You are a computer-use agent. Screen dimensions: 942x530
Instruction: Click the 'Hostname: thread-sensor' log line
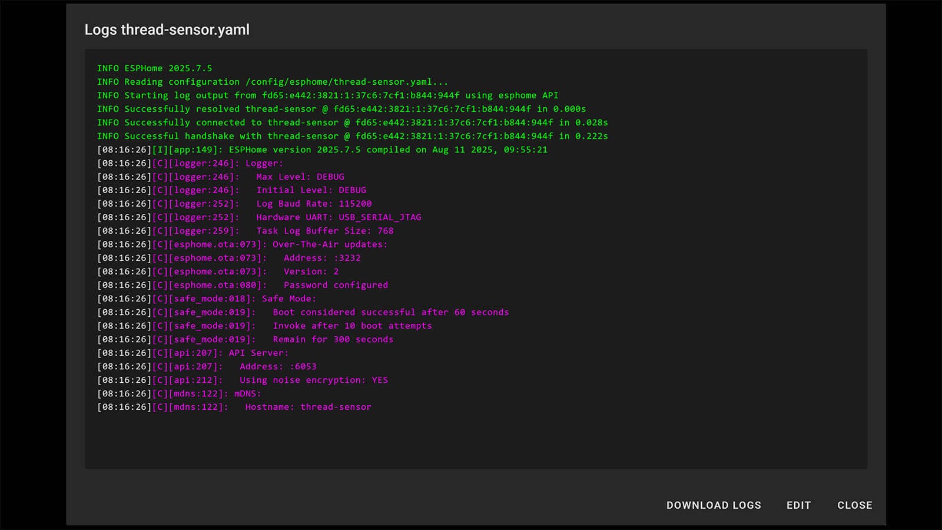[308, 407]
